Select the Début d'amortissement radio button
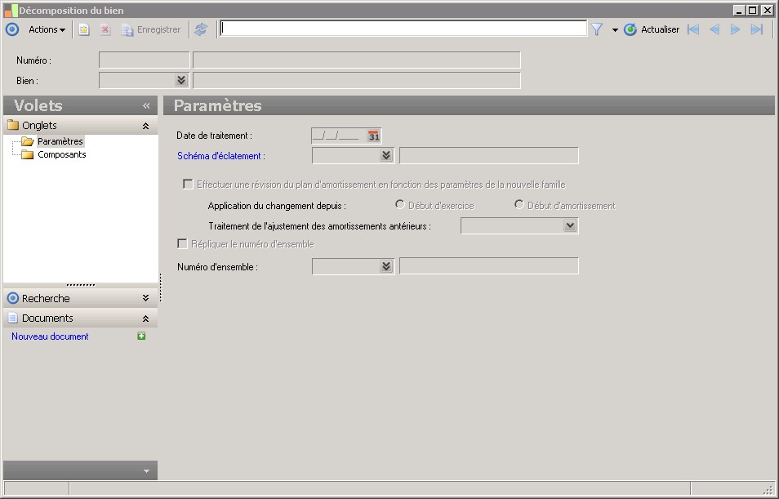Image resolution: width=779 pixels, height=499 pixels. (x=519, y=205)
